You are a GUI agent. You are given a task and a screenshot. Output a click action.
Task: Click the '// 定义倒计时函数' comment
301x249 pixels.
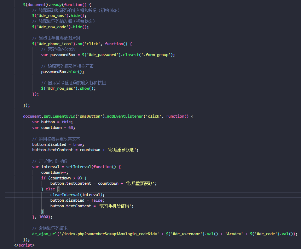click(x=50, y=161)
